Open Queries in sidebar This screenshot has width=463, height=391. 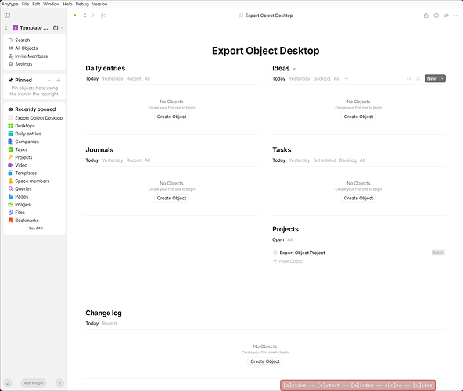pos(23,188)
